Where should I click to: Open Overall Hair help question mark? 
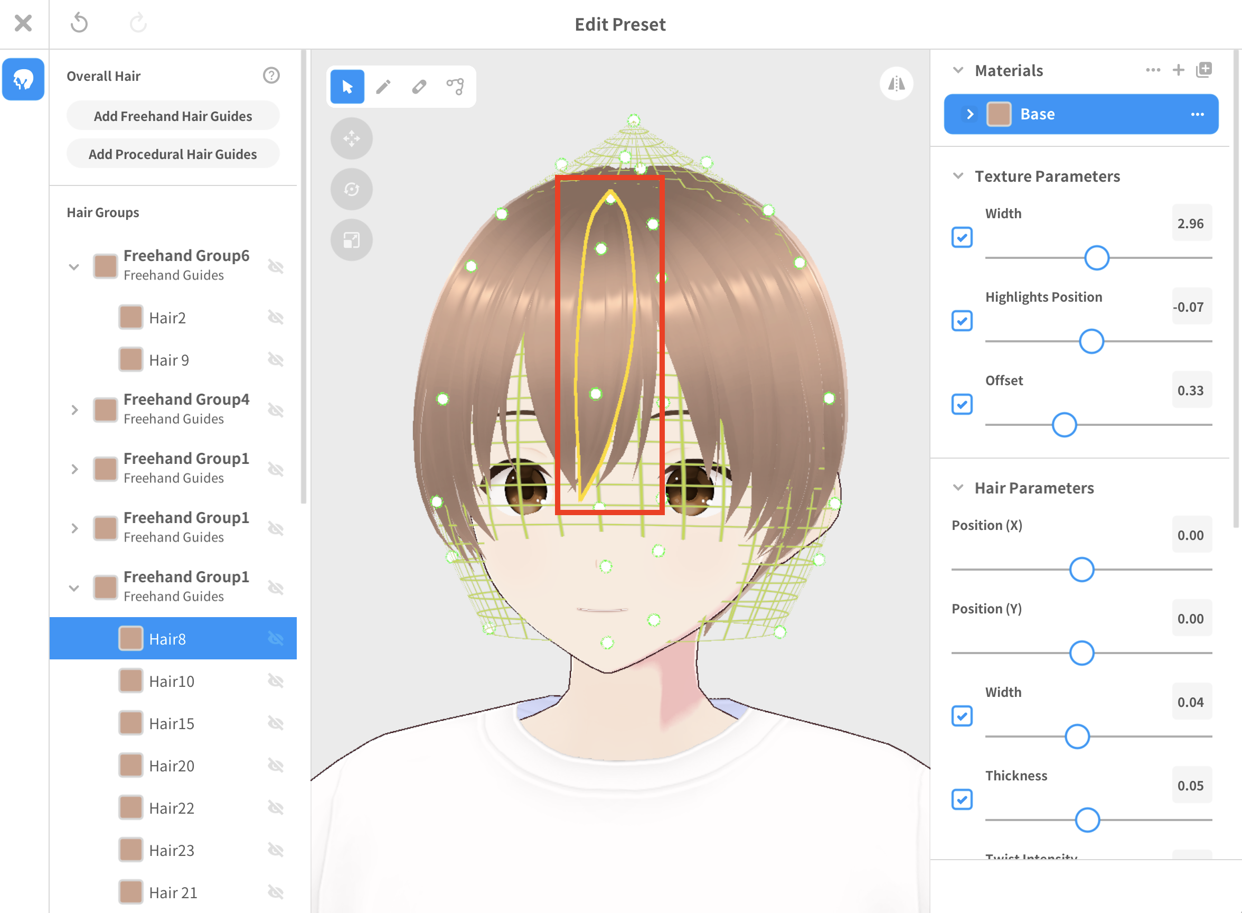click(x=271, y=75)
